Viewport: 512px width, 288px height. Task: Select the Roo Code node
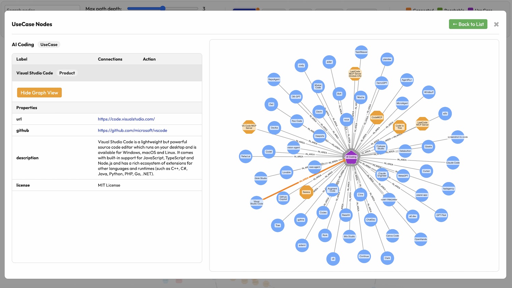(x=297, y=121)
